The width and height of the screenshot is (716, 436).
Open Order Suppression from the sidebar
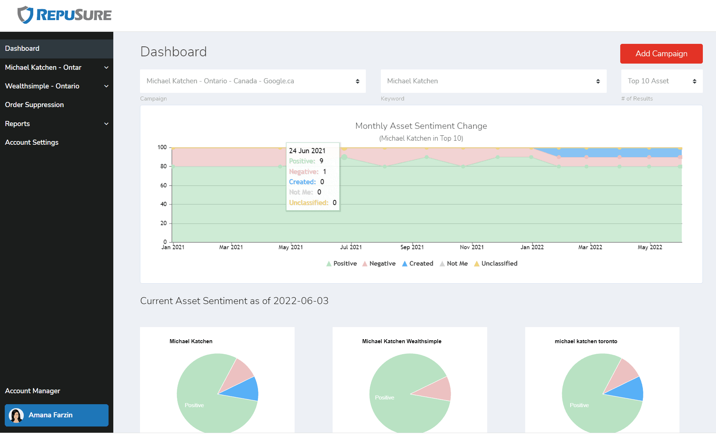coord(34,105)
